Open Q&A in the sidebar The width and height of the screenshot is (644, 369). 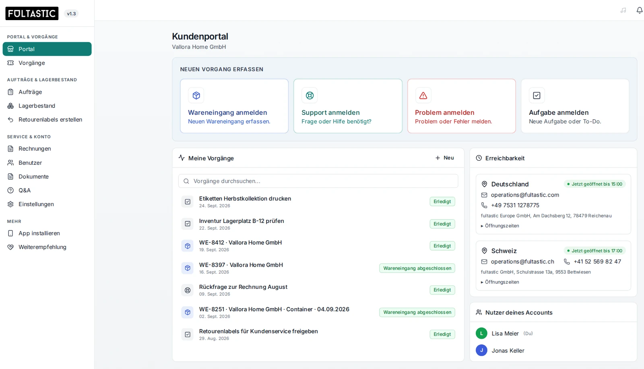[47, 190]
